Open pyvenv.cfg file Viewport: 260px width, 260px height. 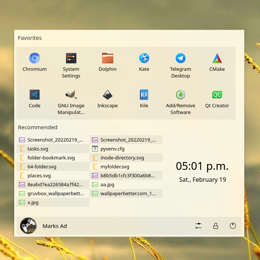click(x=126, y=149)
